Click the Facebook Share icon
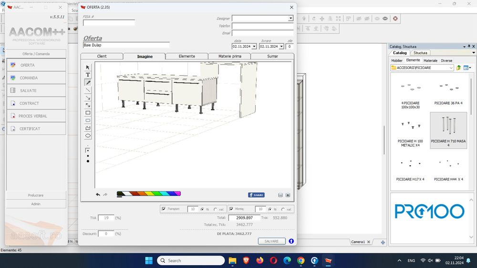The height and width of the screenshot is (268, 477). 256,195
